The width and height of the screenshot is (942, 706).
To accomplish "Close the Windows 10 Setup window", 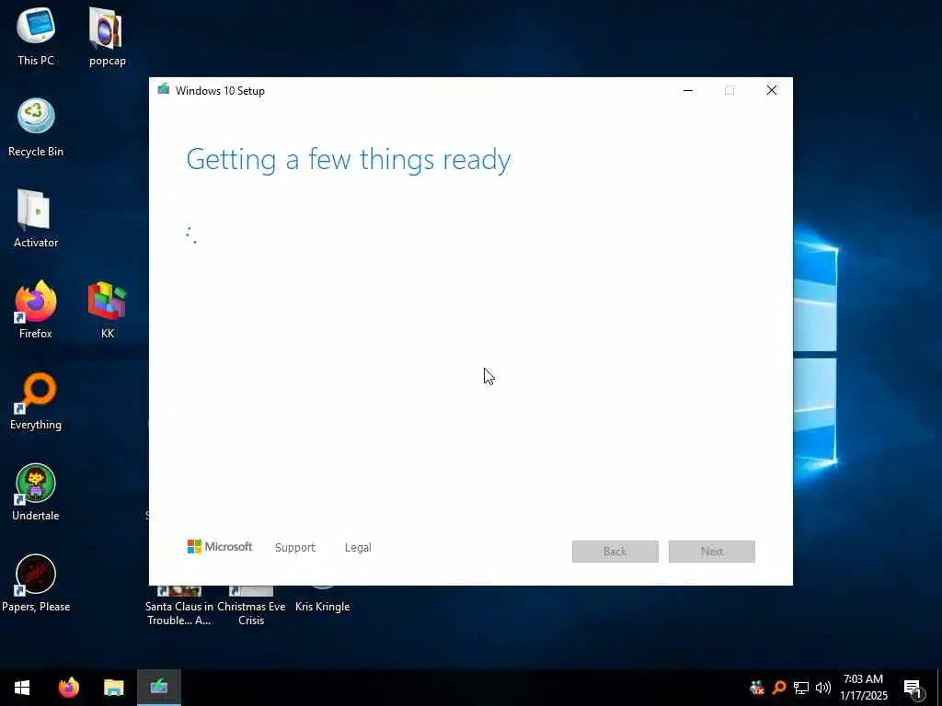I will [x=772, y=91].
